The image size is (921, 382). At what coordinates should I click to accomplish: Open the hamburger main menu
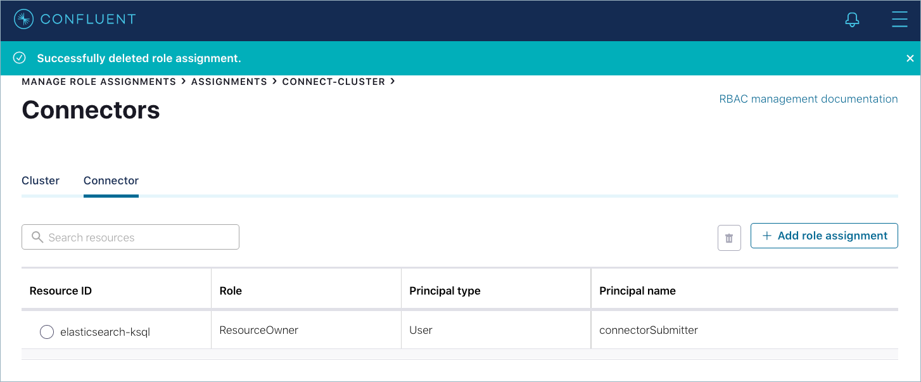click(x=899, y=20)
